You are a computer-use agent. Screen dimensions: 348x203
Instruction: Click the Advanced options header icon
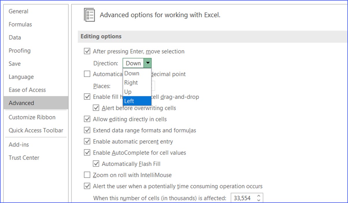(90, 14)
